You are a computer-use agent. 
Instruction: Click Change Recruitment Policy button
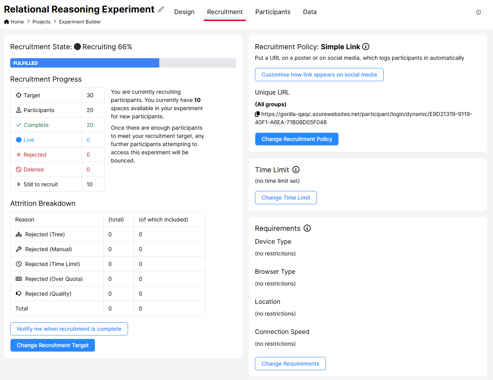click(x=297, y=139)
